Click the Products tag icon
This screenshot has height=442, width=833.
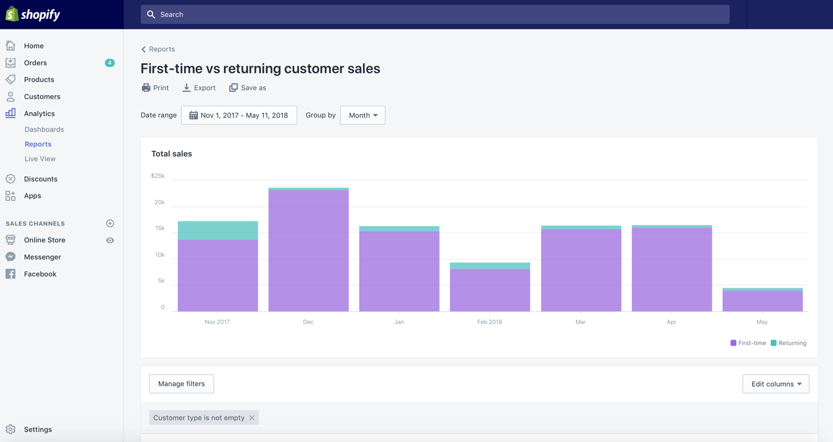click(11, 79)
